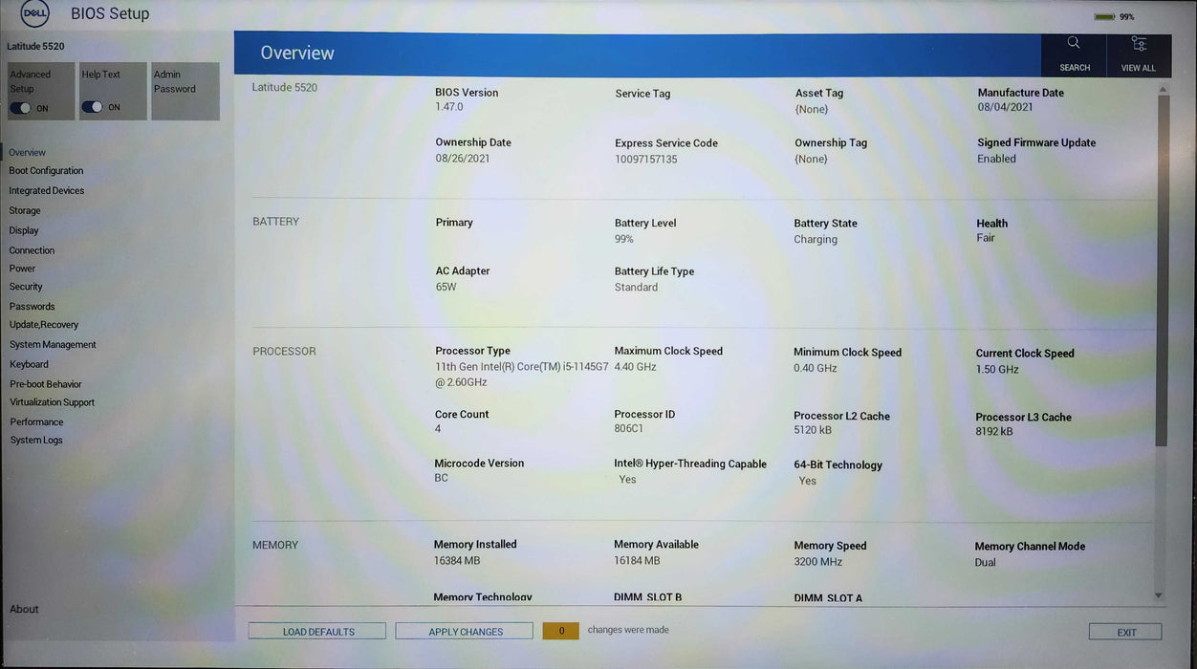Toggle Advanced Setup switch
The image size is (1197, 669).
pos(20,108)
